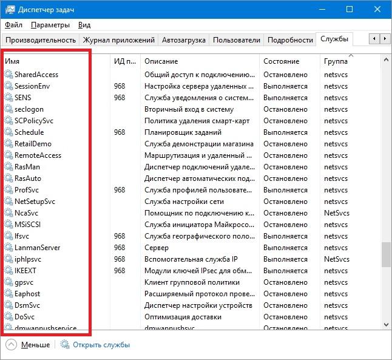Switch to the Автозагрузка tab

coord(184,40)
